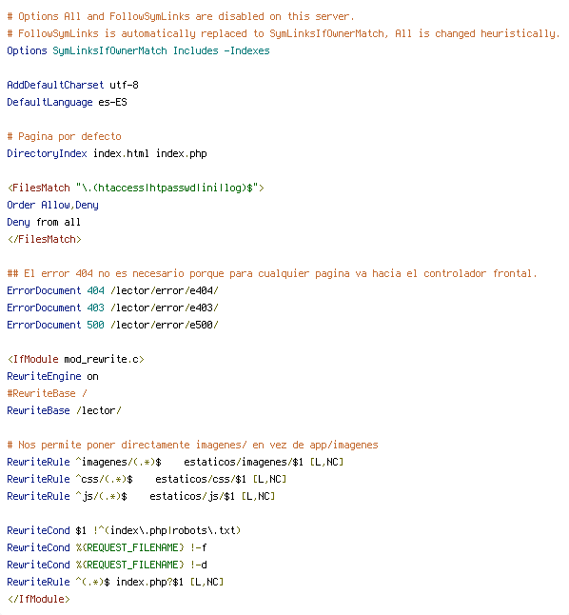
Task: Click the RewriteRule for imagenes
Action: coord(176,462)
